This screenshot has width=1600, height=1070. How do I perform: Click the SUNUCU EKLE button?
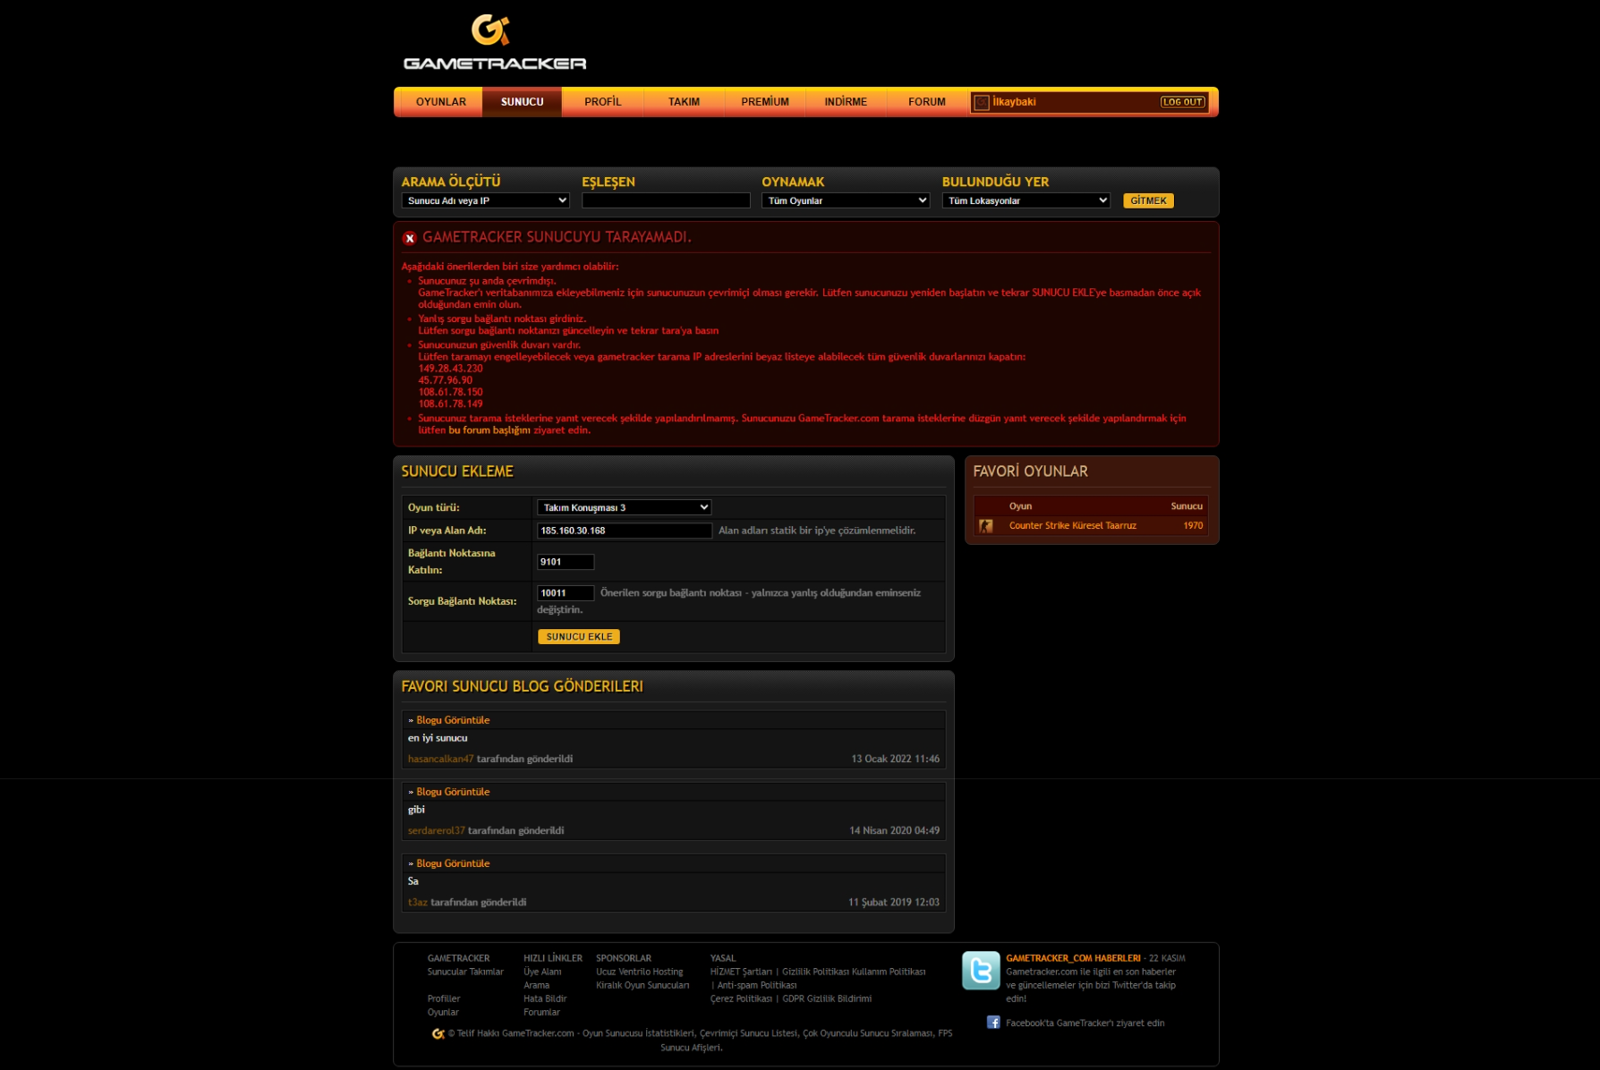[x=579, y=637]
